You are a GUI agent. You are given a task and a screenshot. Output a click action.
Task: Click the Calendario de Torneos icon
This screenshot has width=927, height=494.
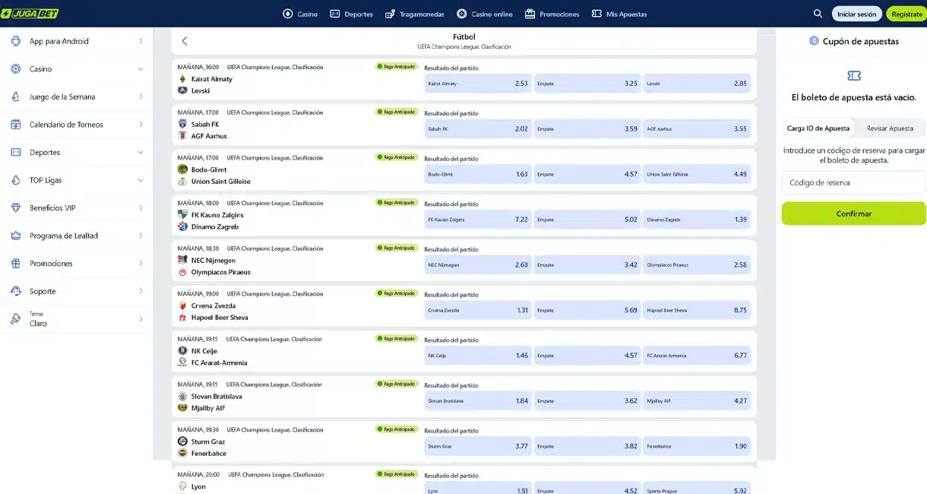coord(15,125)
